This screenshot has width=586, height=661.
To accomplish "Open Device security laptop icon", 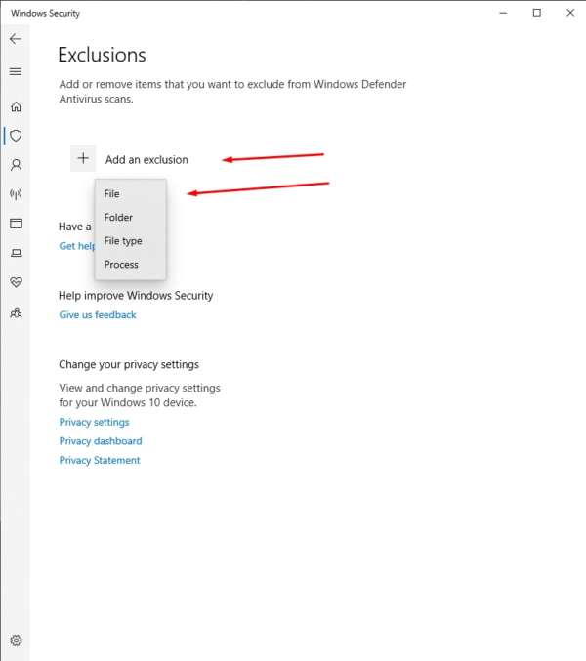I will [16, 253].
